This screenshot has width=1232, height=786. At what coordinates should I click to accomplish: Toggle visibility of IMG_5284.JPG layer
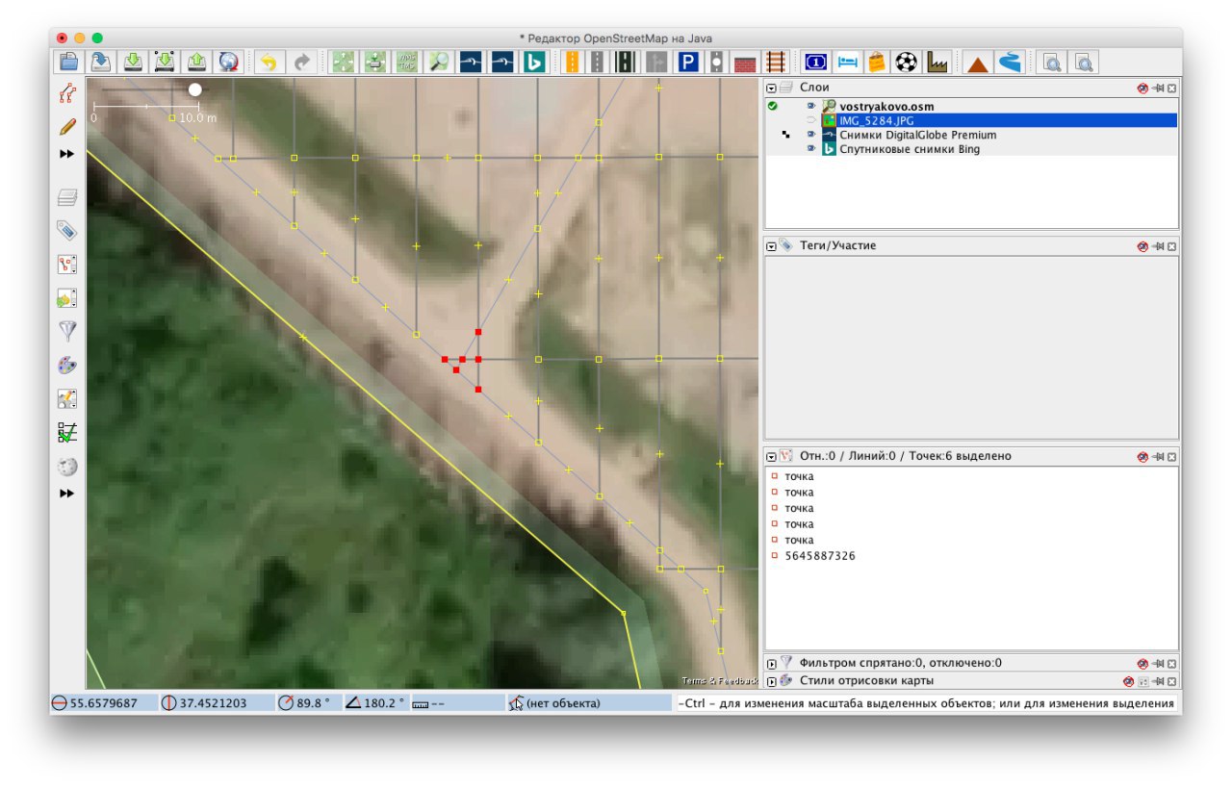(810, 120)
